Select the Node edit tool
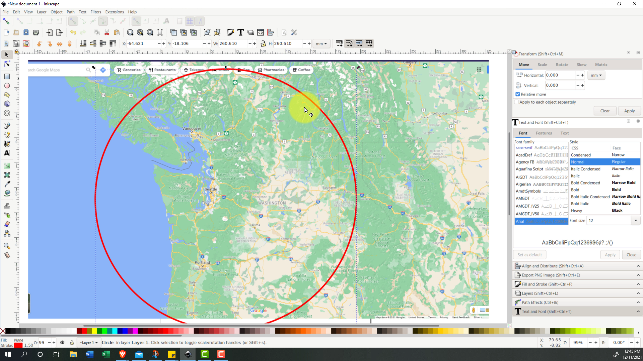Image resolution: width=643 pixels, height=361 pixels. [7, 64]
